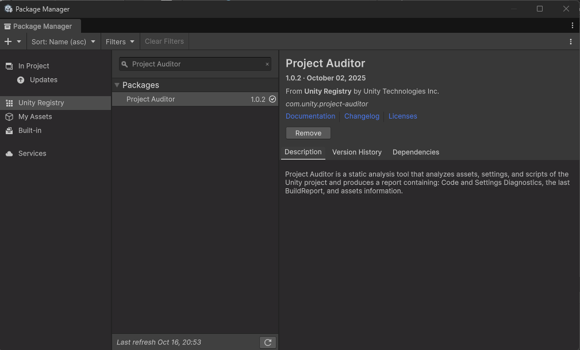Select In Project in the sidebar

tap(56, 66)
